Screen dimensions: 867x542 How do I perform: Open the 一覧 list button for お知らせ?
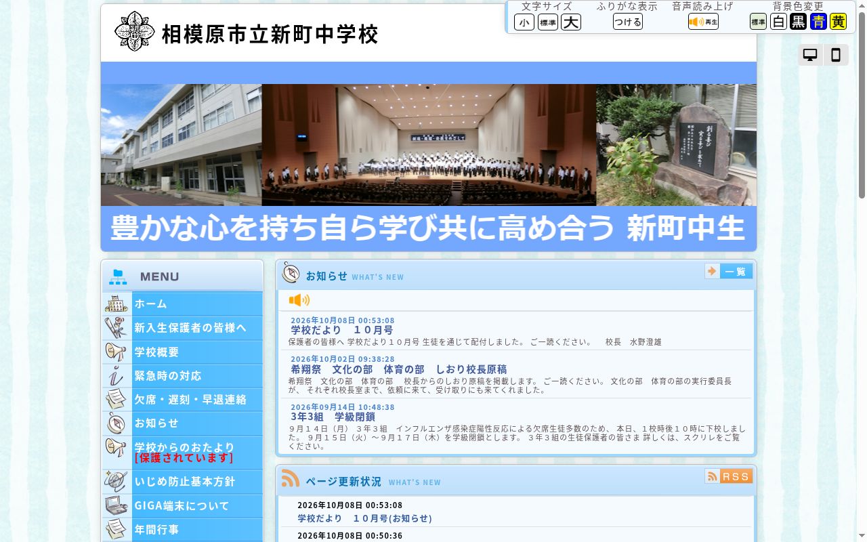(x=729, y=271)
